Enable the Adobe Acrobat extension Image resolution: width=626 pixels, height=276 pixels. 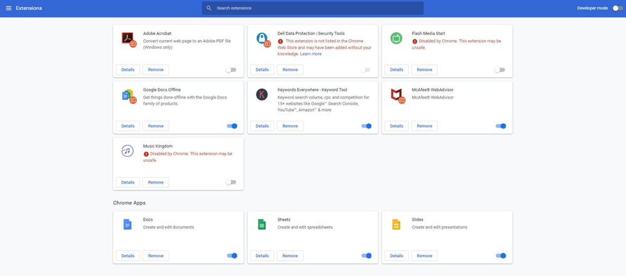[x=231, y=70]
